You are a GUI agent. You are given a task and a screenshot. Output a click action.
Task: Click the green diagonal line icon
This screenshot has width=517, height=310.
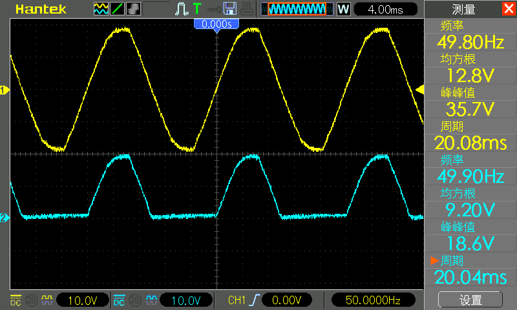tap(117, 9)
